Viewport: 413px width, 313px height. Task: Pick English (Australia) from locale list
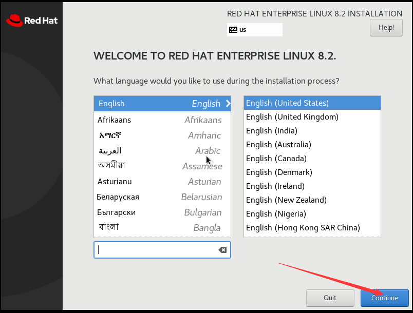[x=312, y=144]
